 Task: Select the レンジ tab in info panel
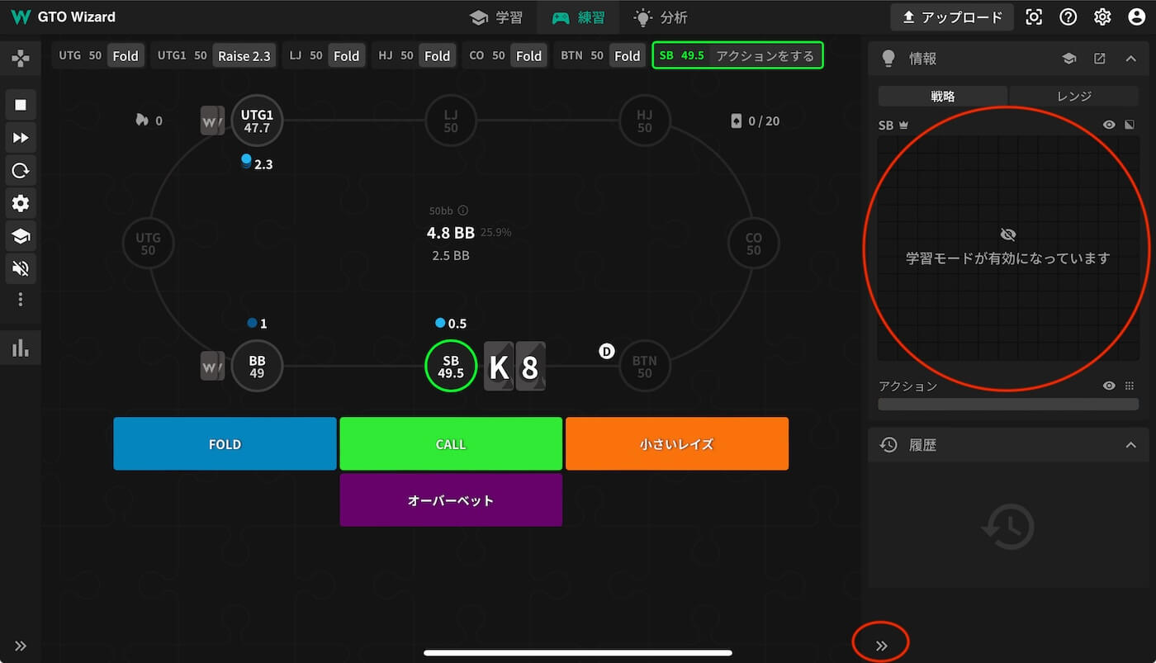tap(1073, 97)
